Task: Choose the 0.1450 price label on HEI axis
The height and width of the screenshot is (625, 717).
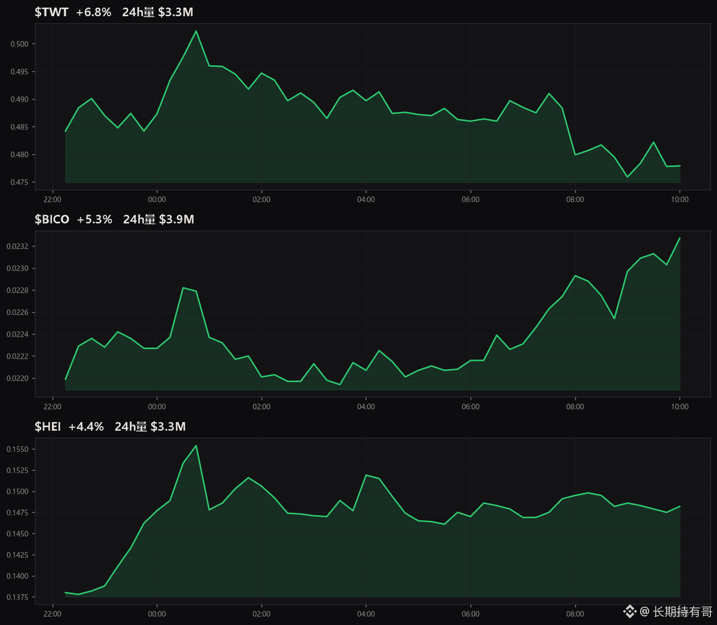Action: (18, 534)
